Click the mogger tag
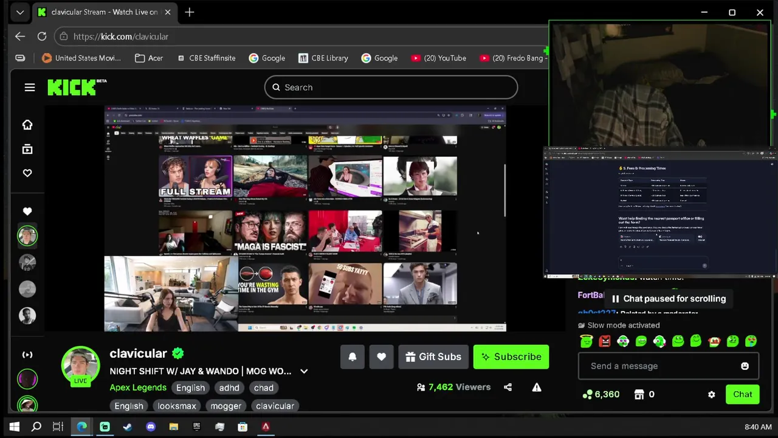778x438 pixels. 226,406
